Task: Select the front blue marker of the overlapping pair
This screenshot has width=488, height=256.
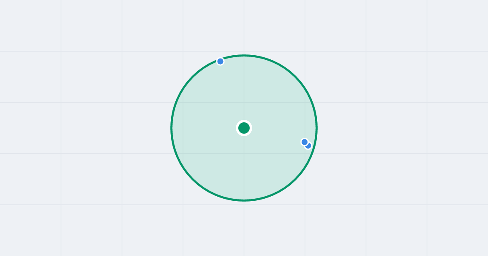Action: 305,142
